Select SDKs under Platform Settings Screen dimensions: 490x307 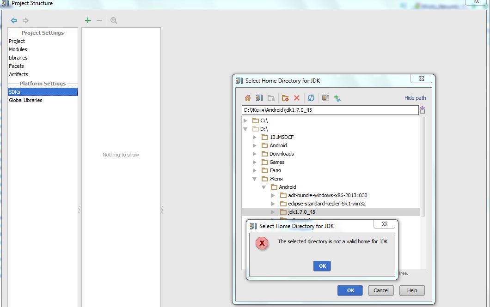[43, 92]
